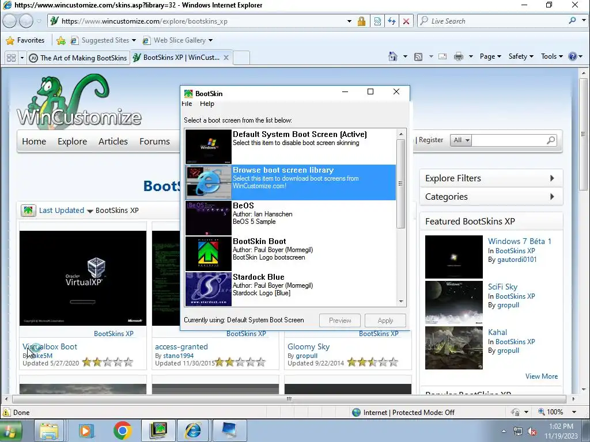Click the green house icon beside Last Updated
The image size is (590, 442).
[28, 211]
